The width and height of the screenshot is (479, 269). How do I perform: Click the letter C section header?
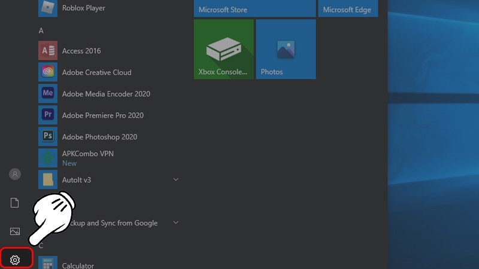41,245
